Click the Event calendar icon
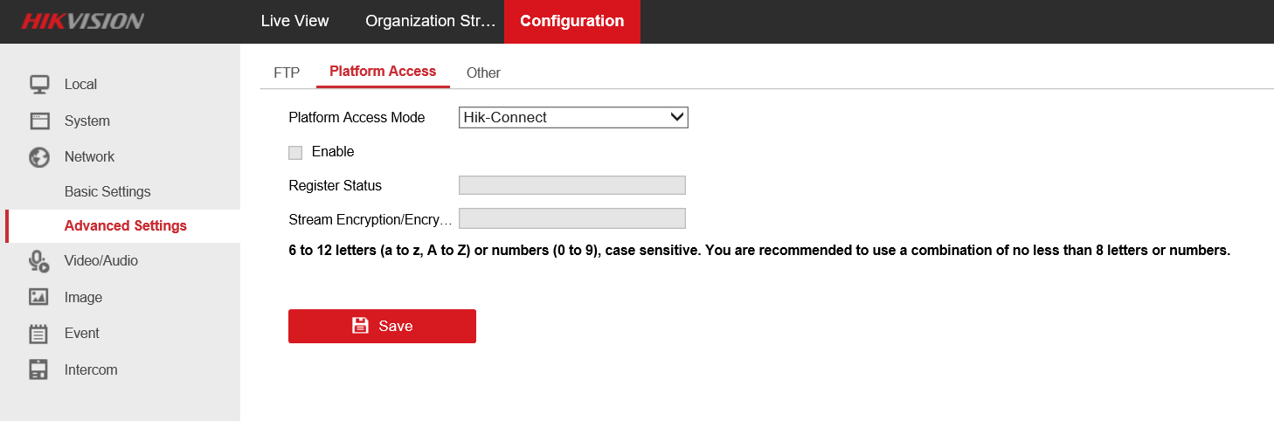Image resolution: width=1274 pixels, height=421 pixels. pyautogui.click(x=38, y=334)
